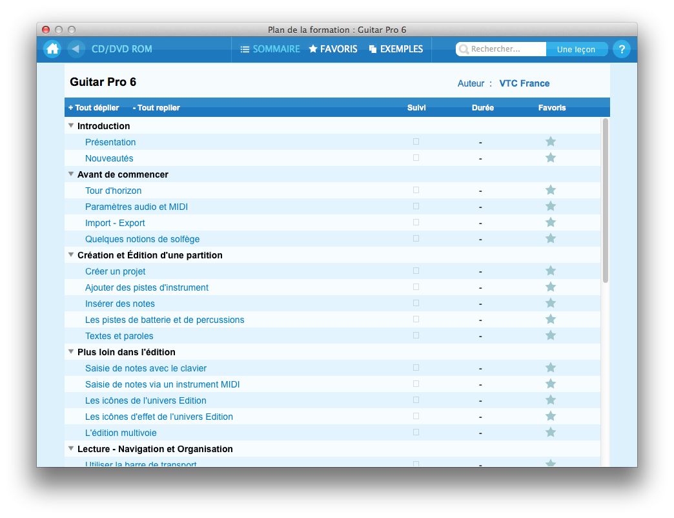Favorite L'édition multivoie star

coord(551,432)
